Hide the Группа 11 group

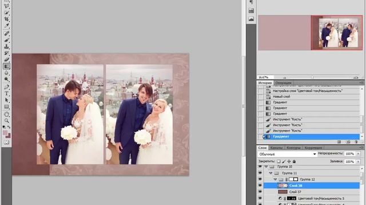click(260, 173)
